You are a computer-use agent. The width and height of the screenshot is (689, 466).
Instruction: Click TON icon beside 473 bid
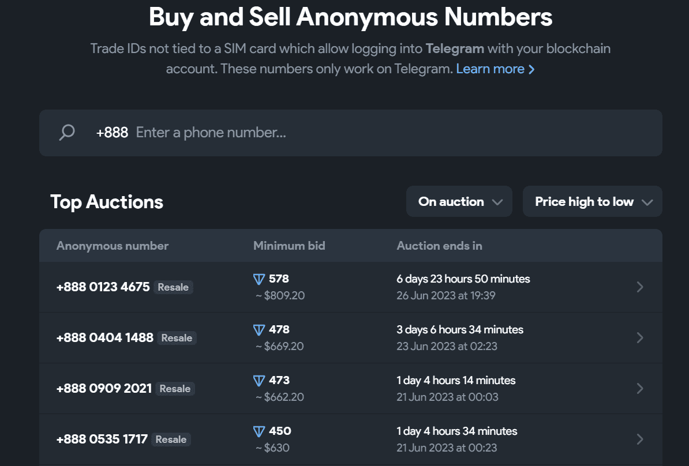point(259,381)
